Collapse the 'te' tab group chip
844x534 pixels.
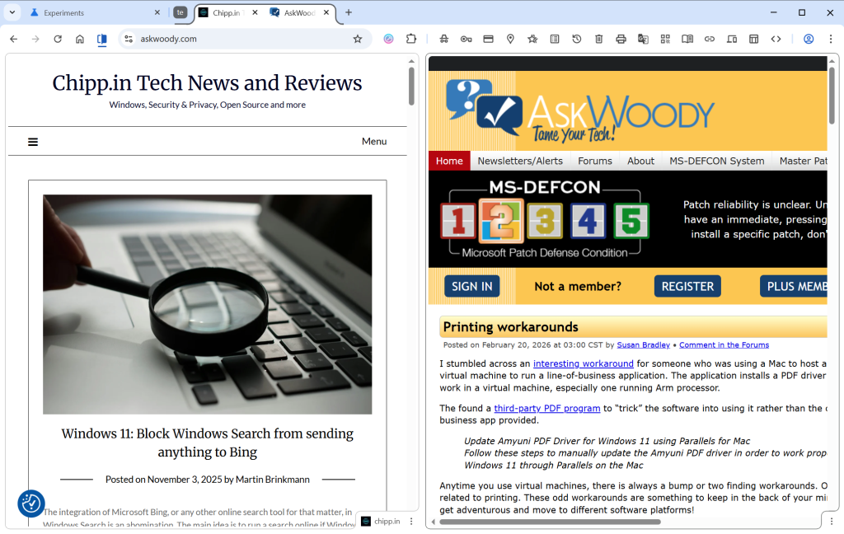coord(180,12)
